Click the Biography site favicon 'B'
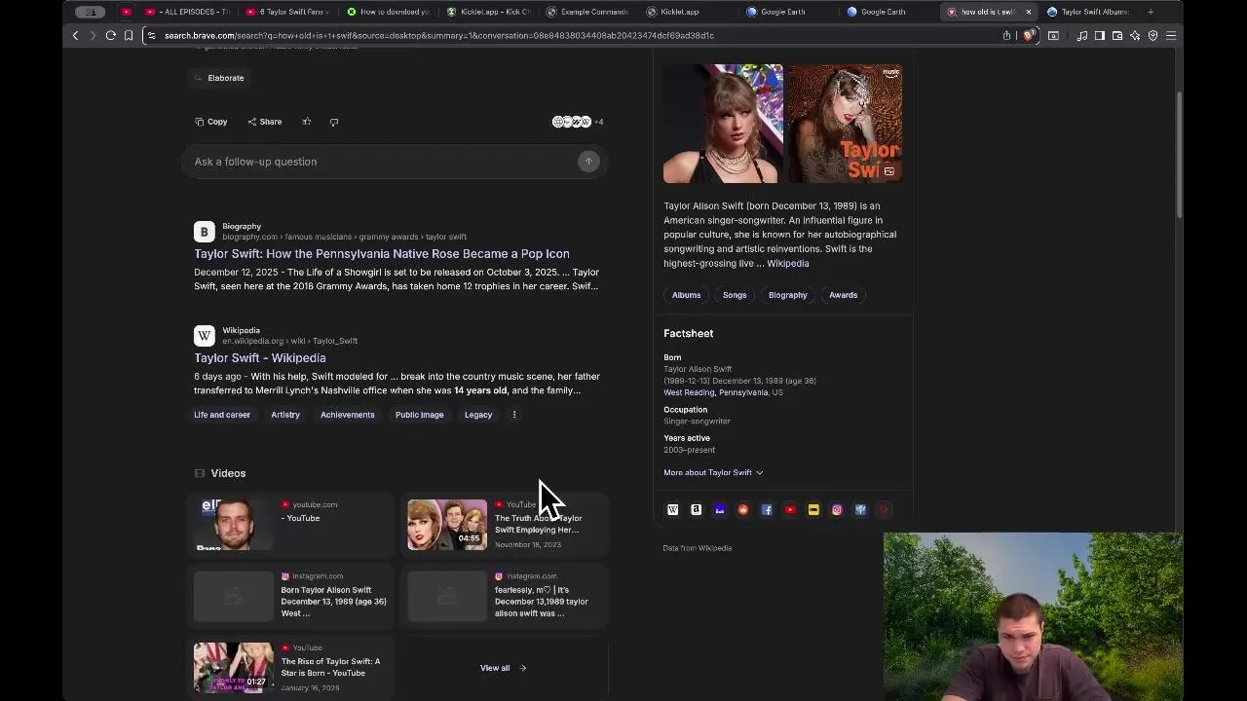 (x=204, y=231)
